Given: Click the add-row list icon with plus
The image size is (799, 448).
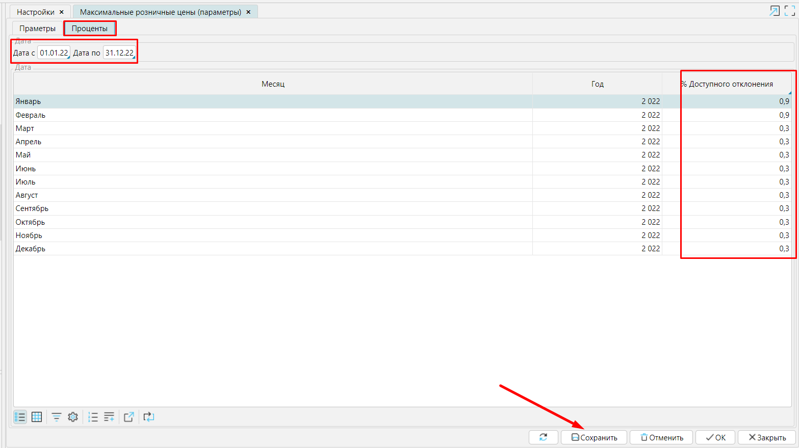Looking at the screenshot, I should [109, 417].
